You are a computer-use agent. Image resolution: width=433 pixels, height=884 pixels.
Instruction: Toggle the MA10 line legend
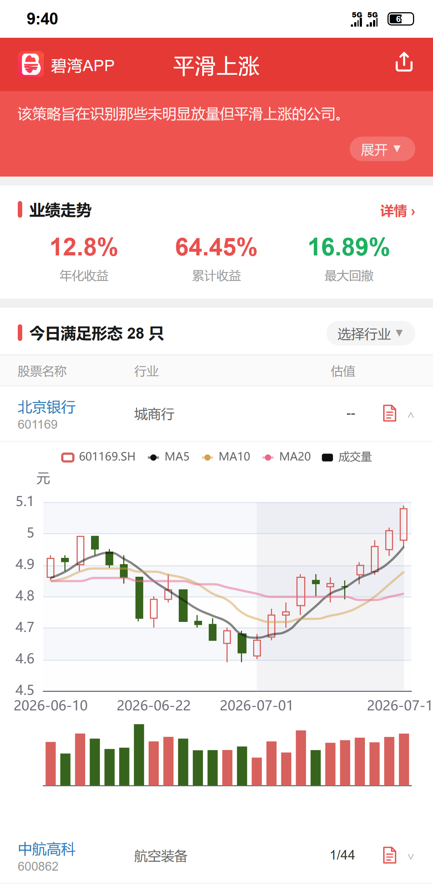(x=226, y=457)
